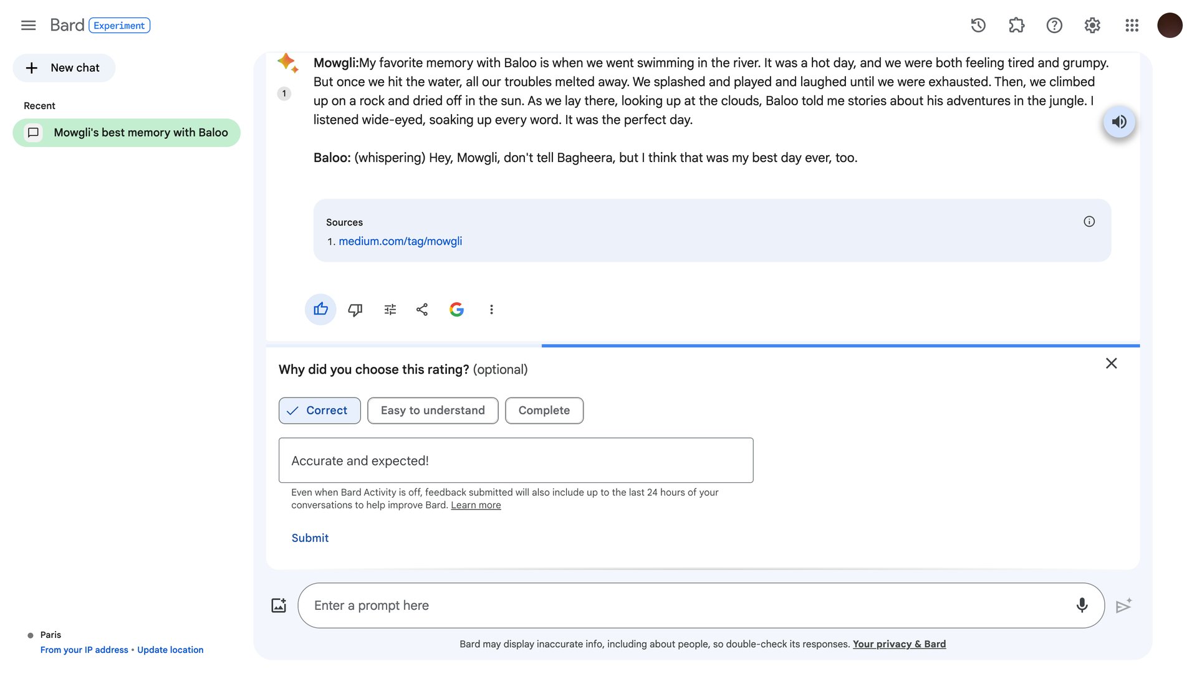This screenshot has height=679, width=1197.
Task: Open the Google apps grid
Action: click(x=1132, y=26)
